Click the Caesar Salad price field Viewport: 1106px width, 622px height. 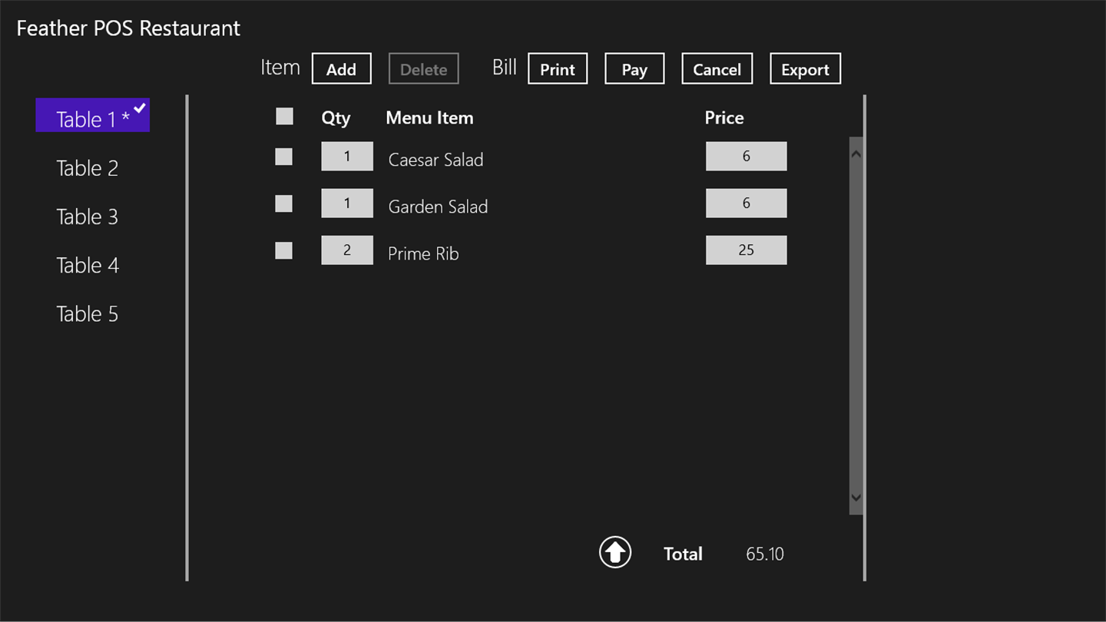746,157
